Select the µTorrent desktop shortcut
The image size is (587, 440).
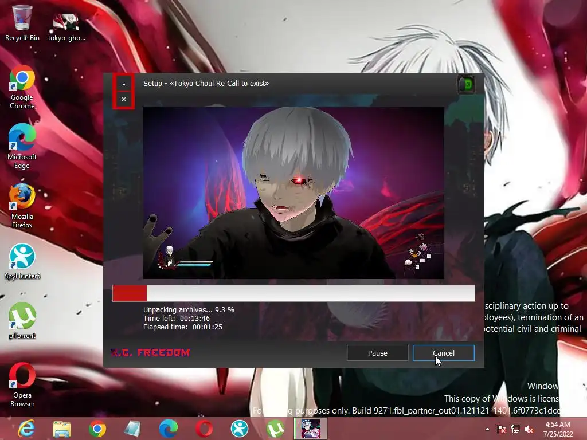click(x=22, y=321)
